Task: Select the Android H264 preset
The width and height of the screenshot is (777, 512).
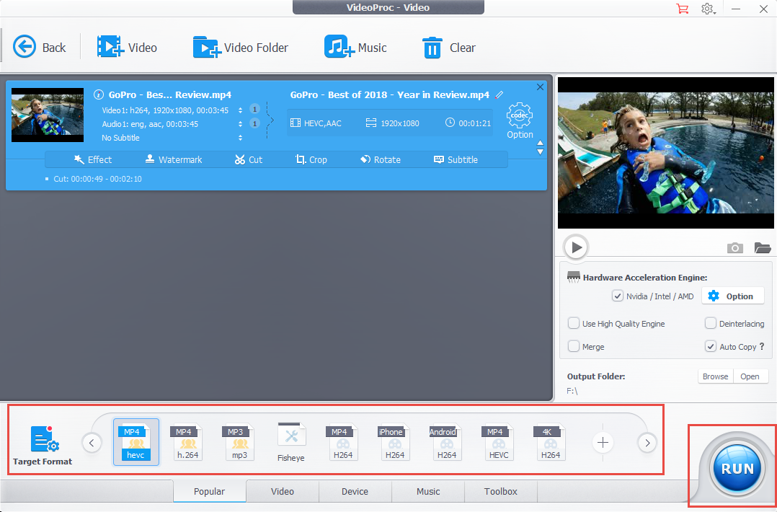Action: click(x=446, y=442)
